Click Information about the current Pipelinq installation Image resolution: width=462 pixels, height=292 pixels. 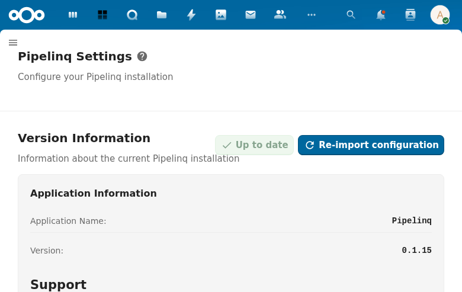(x=129, y=159)
